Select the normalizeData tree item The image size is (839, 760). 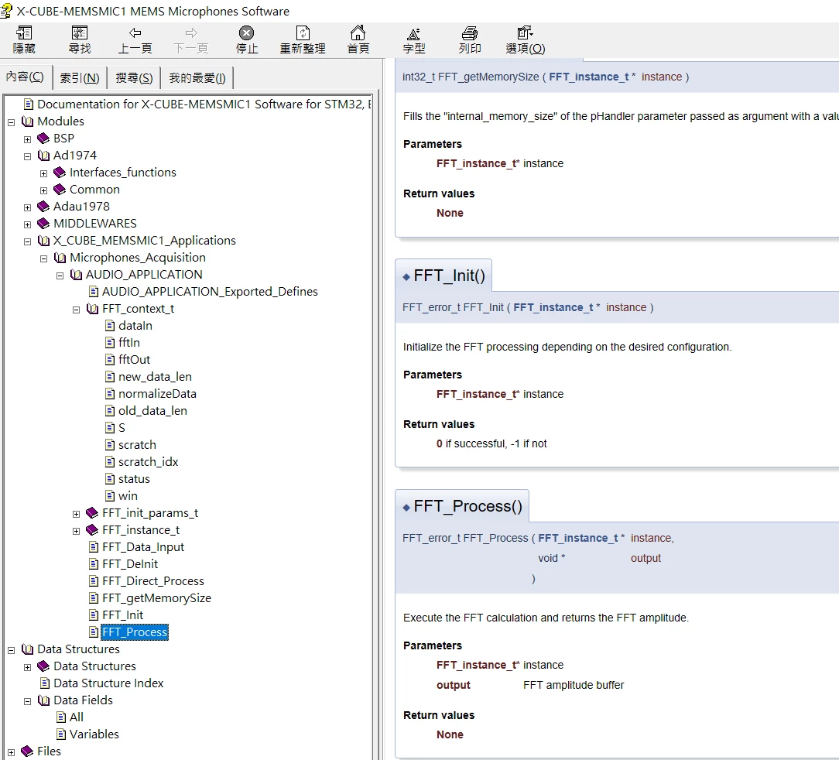click(157, 394)
